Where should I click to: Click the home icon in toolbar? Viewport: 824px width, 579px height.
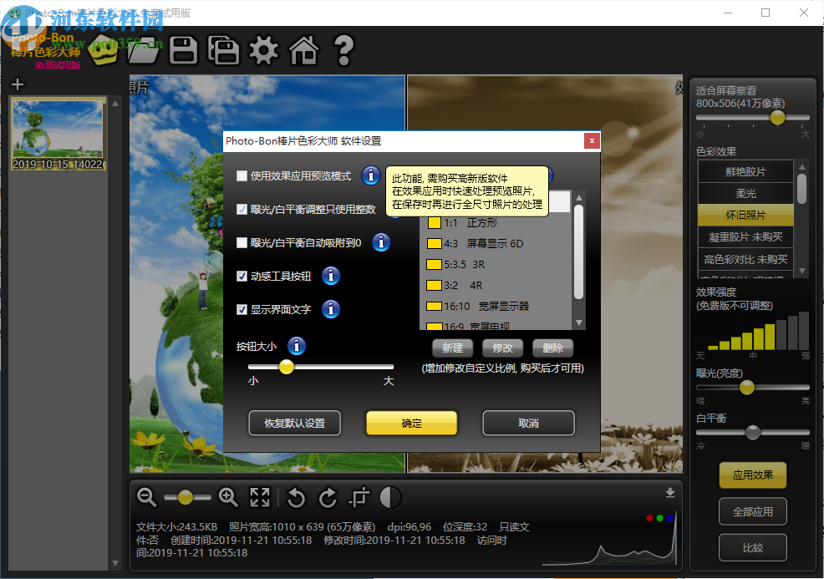304,50
